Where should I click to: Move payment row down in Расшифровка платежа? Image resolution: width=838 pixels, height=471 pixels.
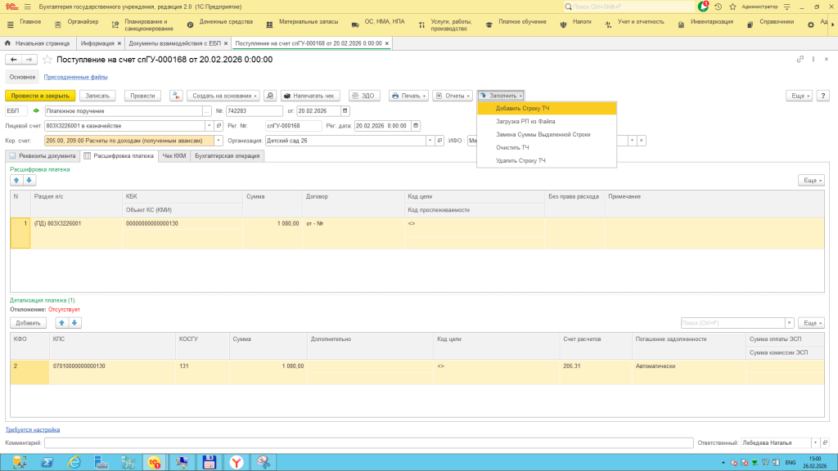29,180
